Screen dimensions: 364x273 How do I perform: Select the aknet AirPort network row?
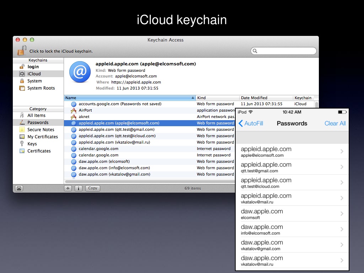click(x=150, y=117)
